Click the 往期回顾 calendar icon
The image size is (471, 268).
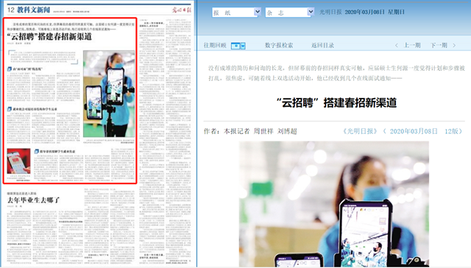click(x=235, y=46)
